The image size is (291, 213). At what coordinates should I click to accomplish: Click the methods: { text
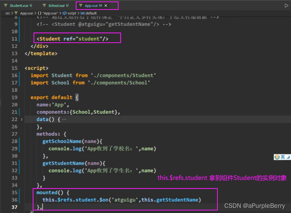(51, 134)
